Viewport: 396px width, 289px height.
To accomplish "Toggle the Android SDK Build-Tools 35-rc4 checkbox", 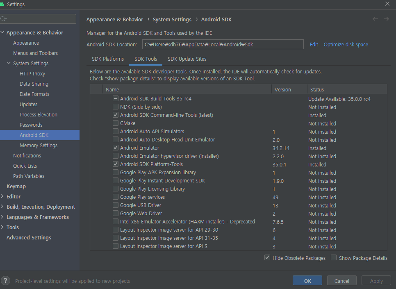I will [x=116, y=98].
